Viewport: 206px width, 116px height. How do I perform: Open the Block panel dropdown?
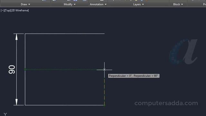coord(178,4)
